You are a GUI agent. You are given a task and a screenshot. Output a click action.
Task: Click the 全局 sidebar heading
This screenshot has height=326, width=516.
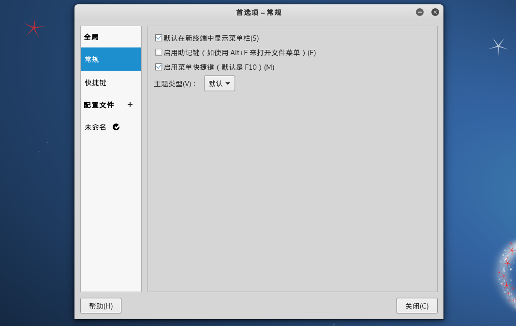click(x=91, y=37)
